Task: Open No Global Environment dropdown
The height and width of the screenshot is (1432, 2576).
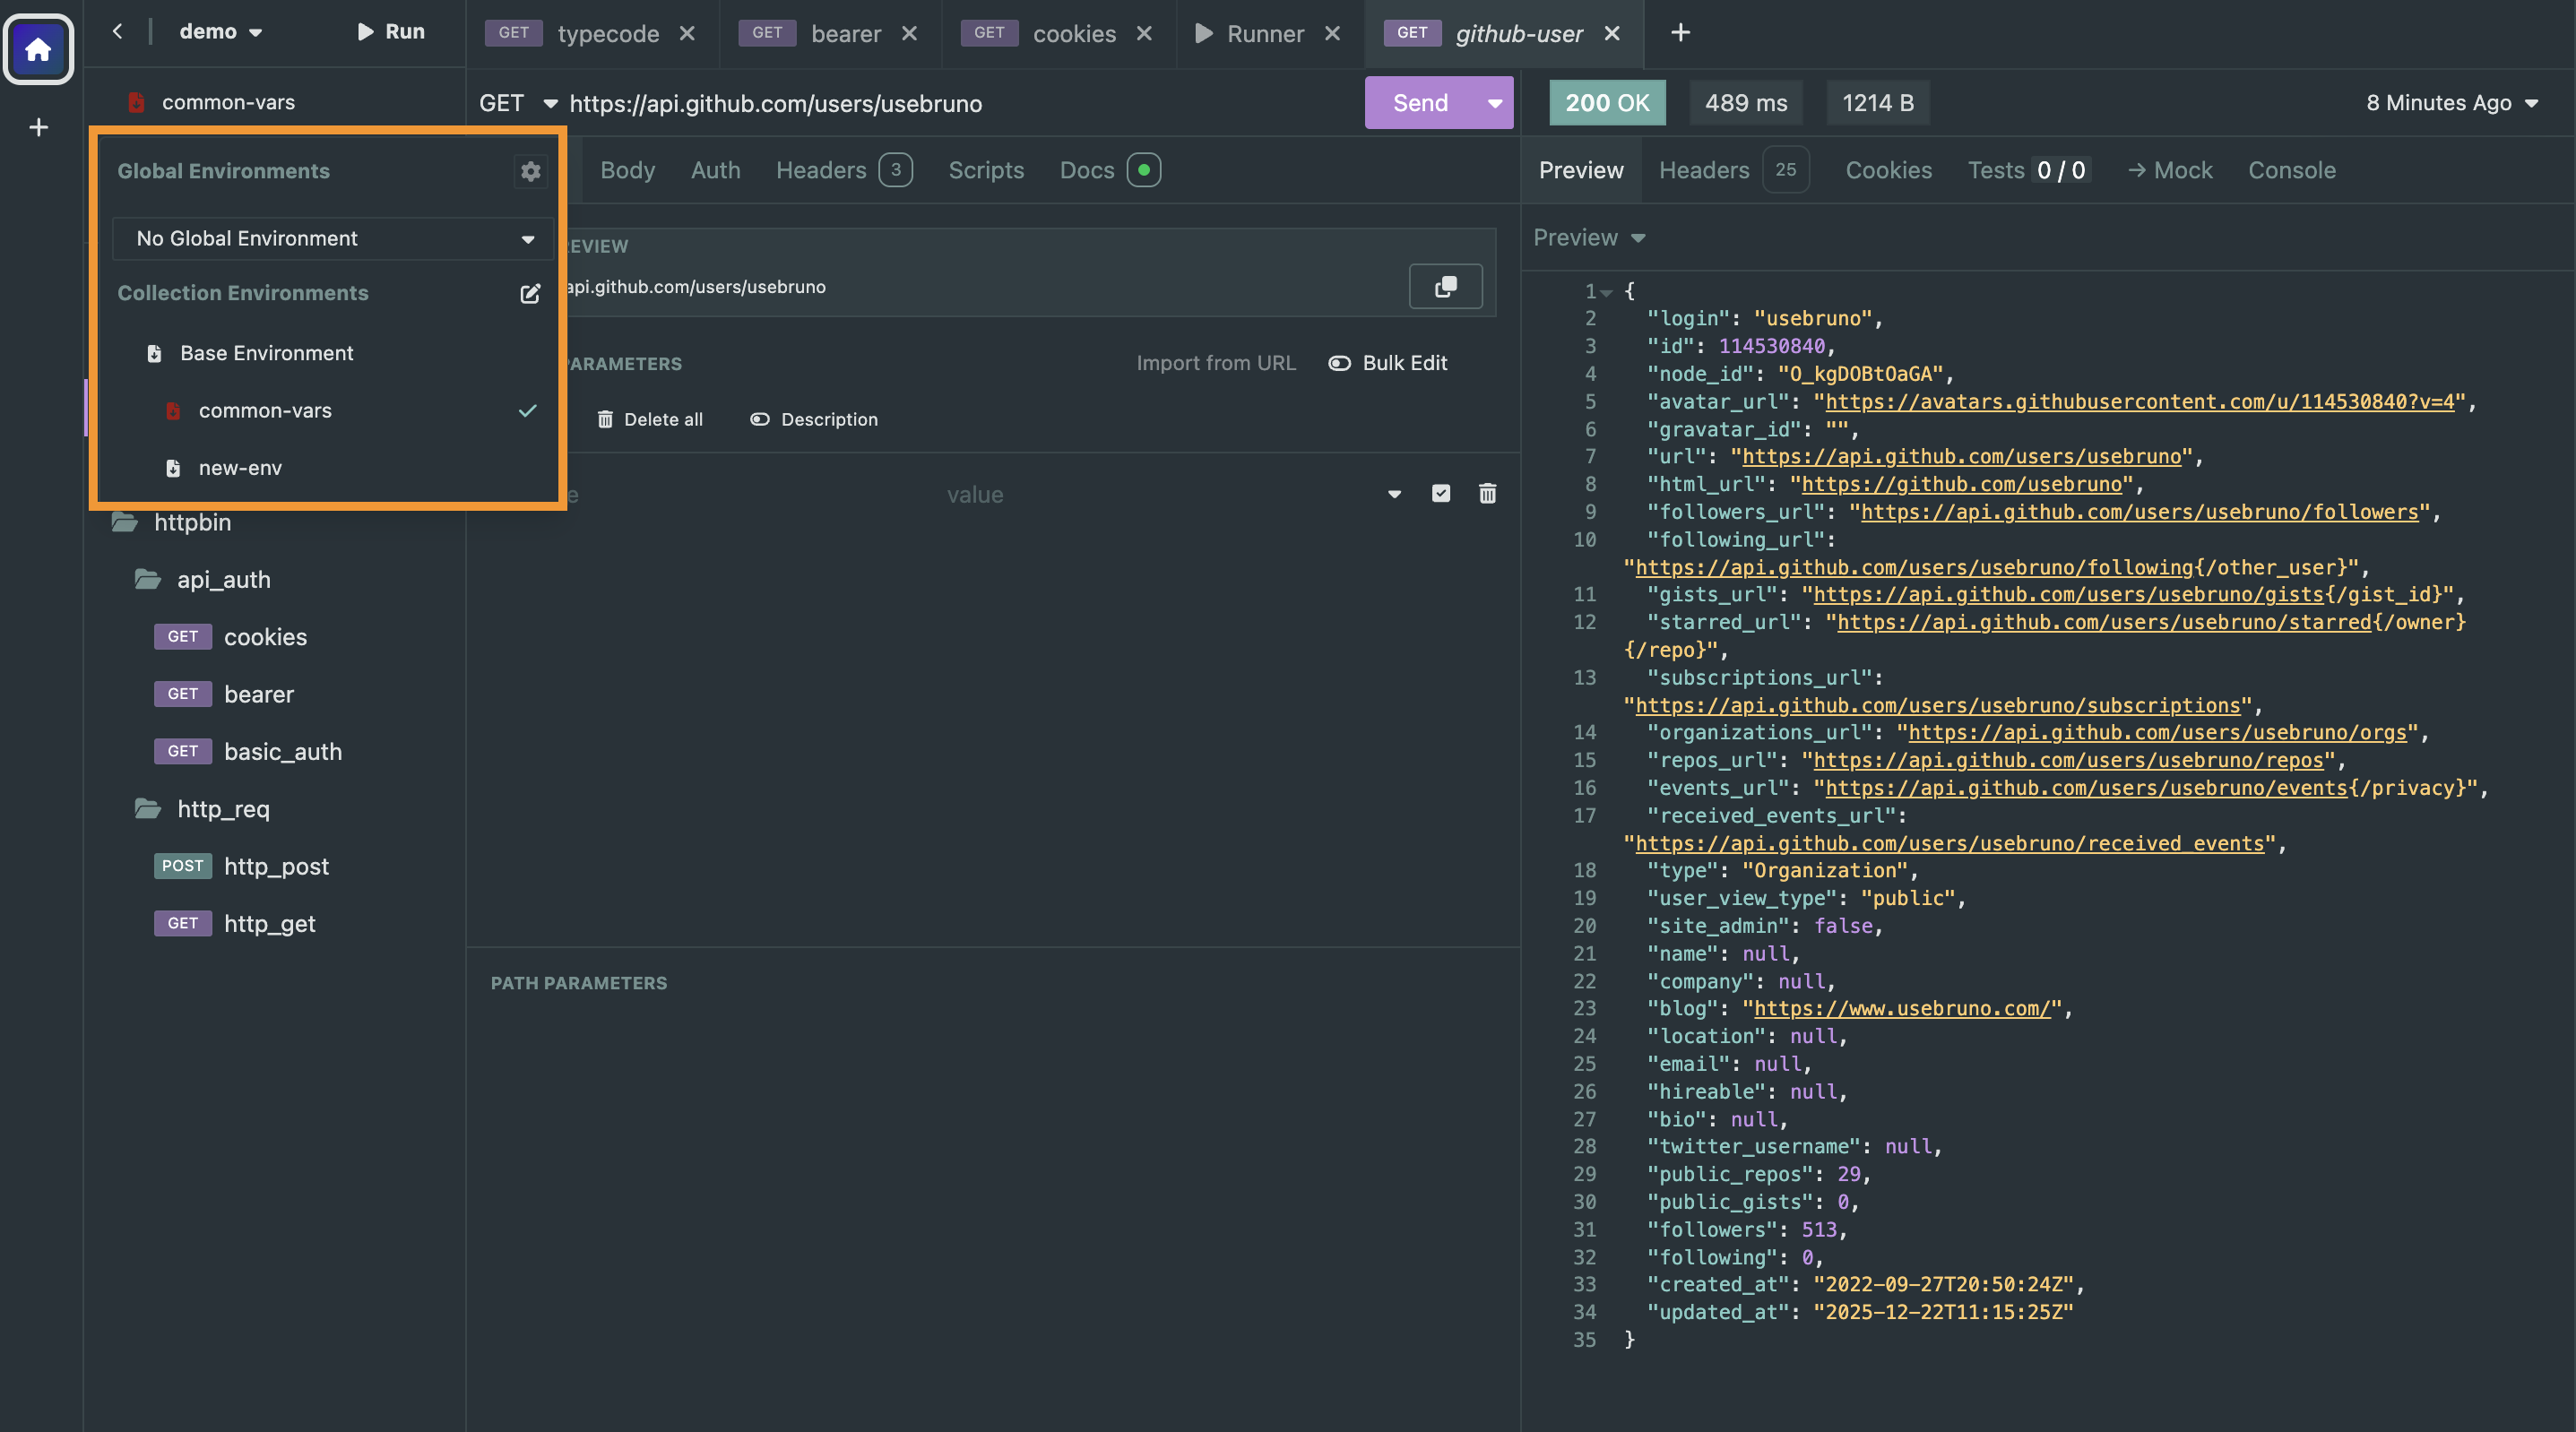Action: 332,239
